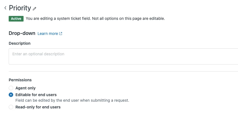Click the green Active status badge

tap(16, 19)
